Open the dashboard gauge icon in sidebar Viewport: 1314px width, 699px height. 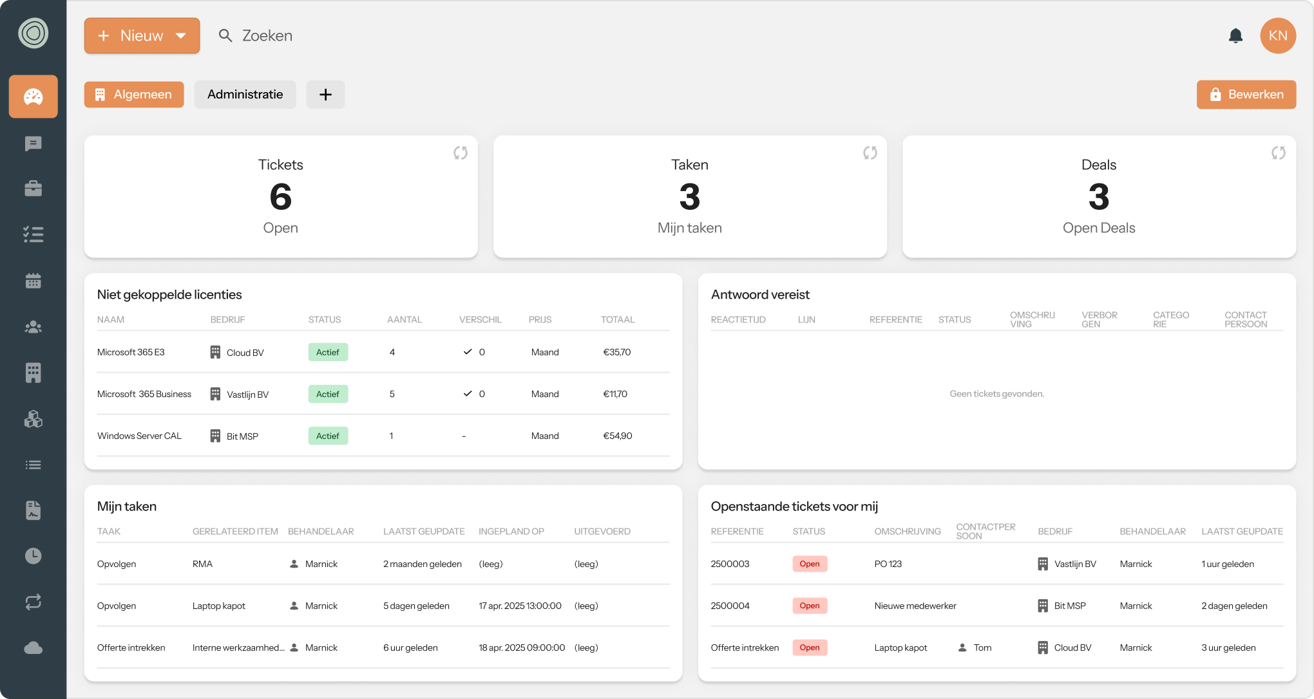(33, 97)
